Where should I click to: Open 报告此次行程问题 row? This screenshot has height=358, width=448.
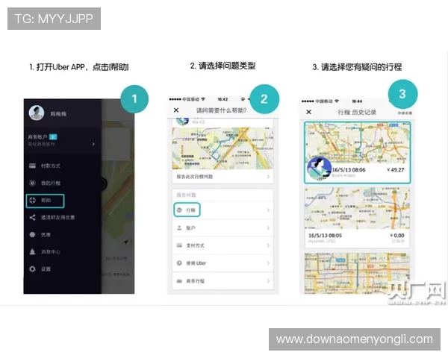pos(223,177)
